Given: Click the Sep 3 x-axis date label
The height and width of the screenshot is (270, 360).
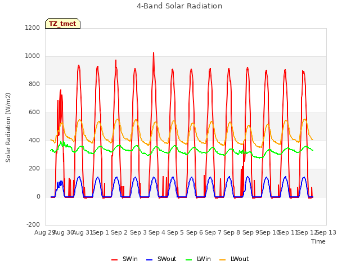Looking at the screenshot, I should coord(138,232).
